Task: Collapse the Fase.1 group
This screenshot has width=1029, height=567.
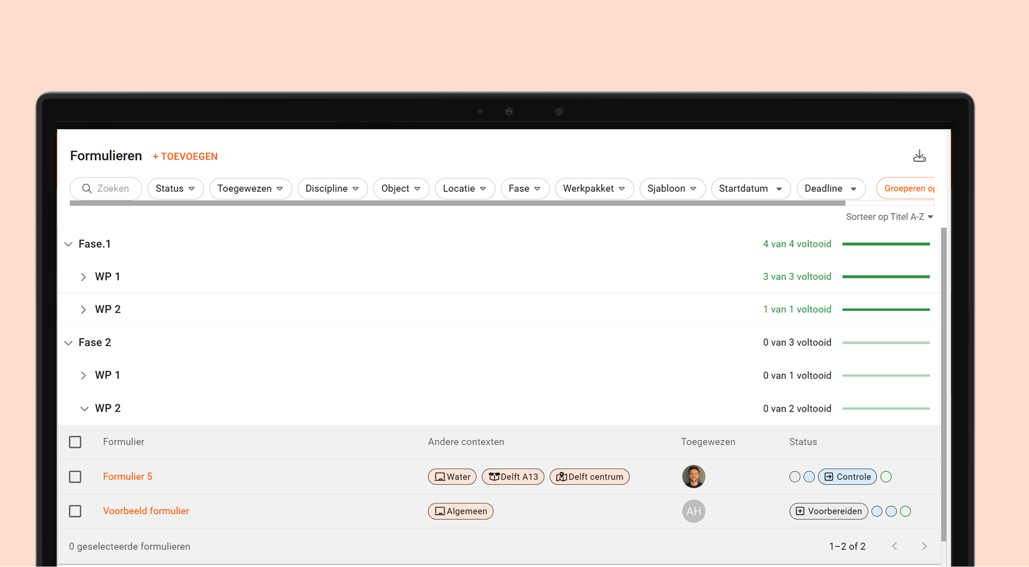Action: 69,244
